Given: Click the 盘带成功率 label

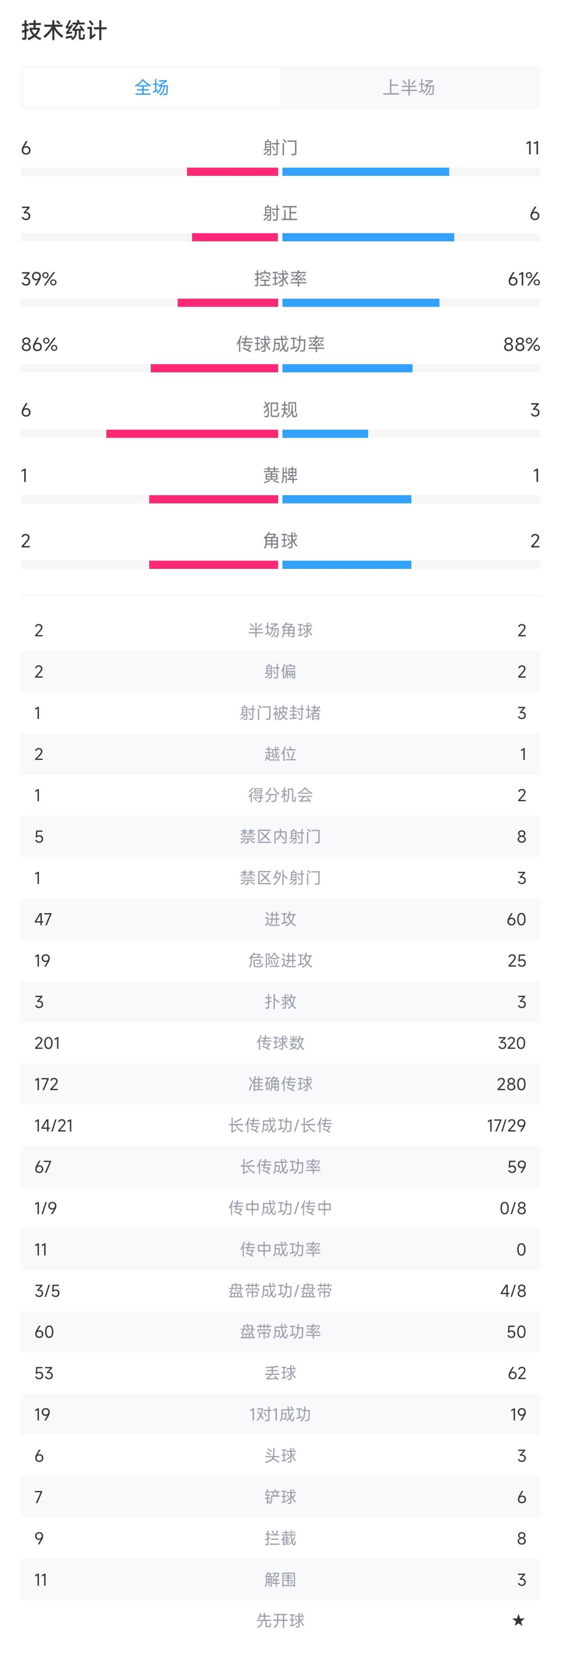Looking at the screenshot, I should point(280,1332).
